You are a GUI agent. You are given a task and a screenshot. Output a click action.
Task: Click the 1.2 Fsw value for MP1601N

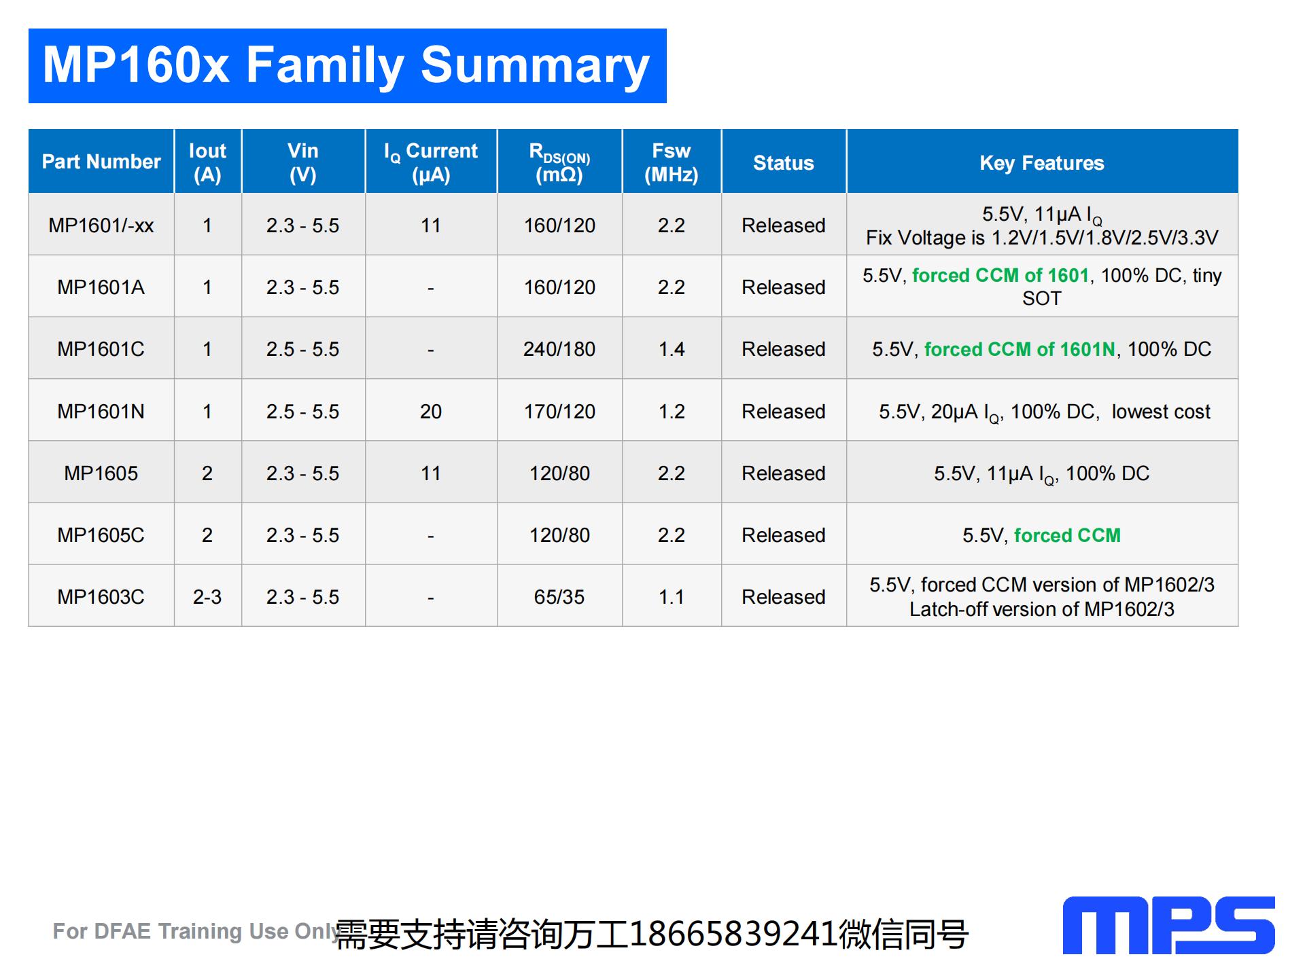tap(672, 412)
